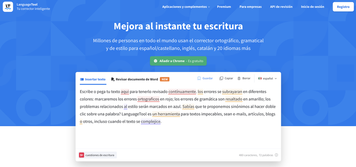Expand the Aplicaciones y complementos menu
The height and width of the screenshot is (167, 356).
pyautogui.click(x=186, y=7)
